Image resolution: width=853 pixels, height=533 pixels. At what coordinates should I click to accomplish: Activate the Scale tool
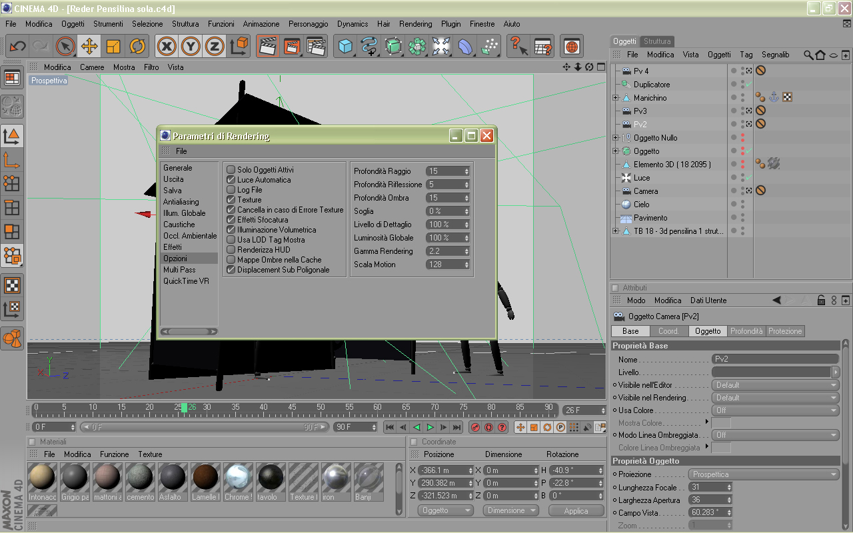coord(113,46)
